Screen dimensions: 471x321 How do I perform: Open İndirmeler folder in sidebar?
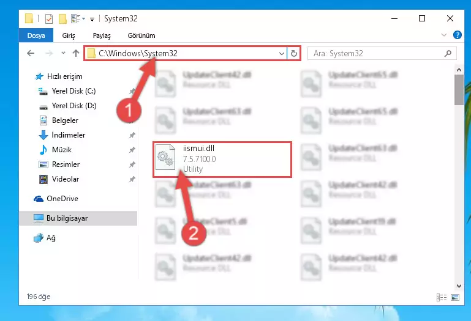(69, 135)
